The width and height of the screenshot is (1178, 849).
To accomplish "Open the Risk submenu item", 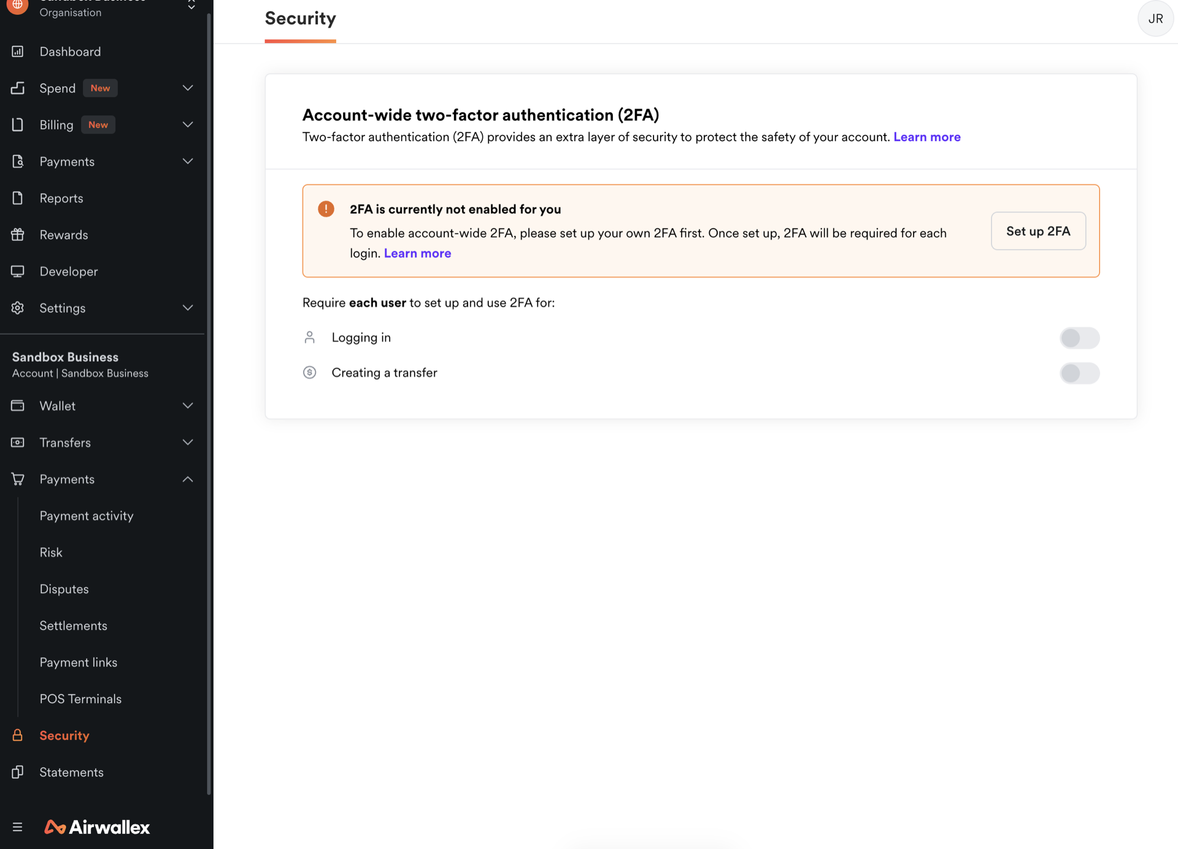I will click(51, 552).
